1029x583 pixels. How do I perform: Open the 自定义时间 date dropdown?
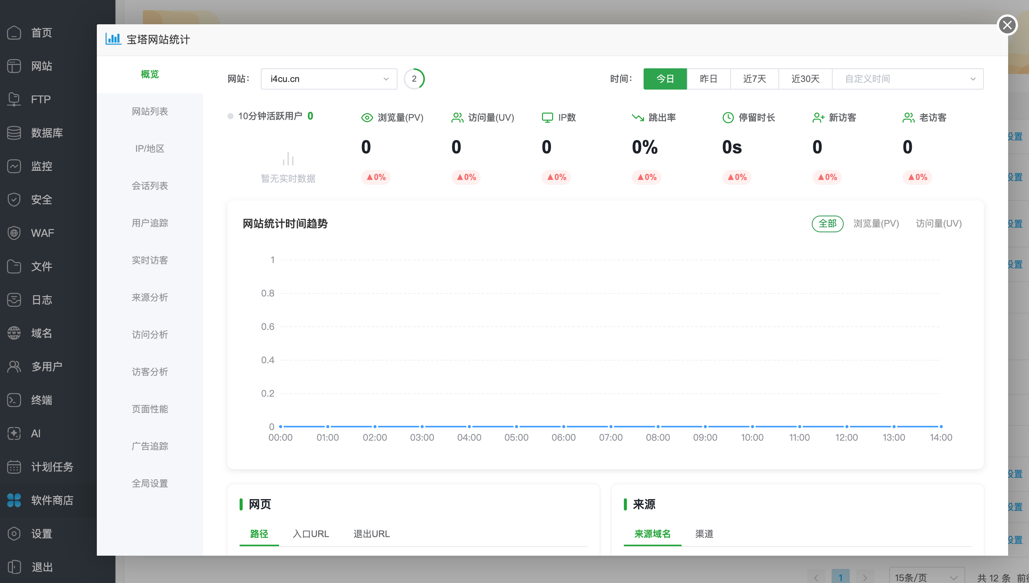(907, 79)
